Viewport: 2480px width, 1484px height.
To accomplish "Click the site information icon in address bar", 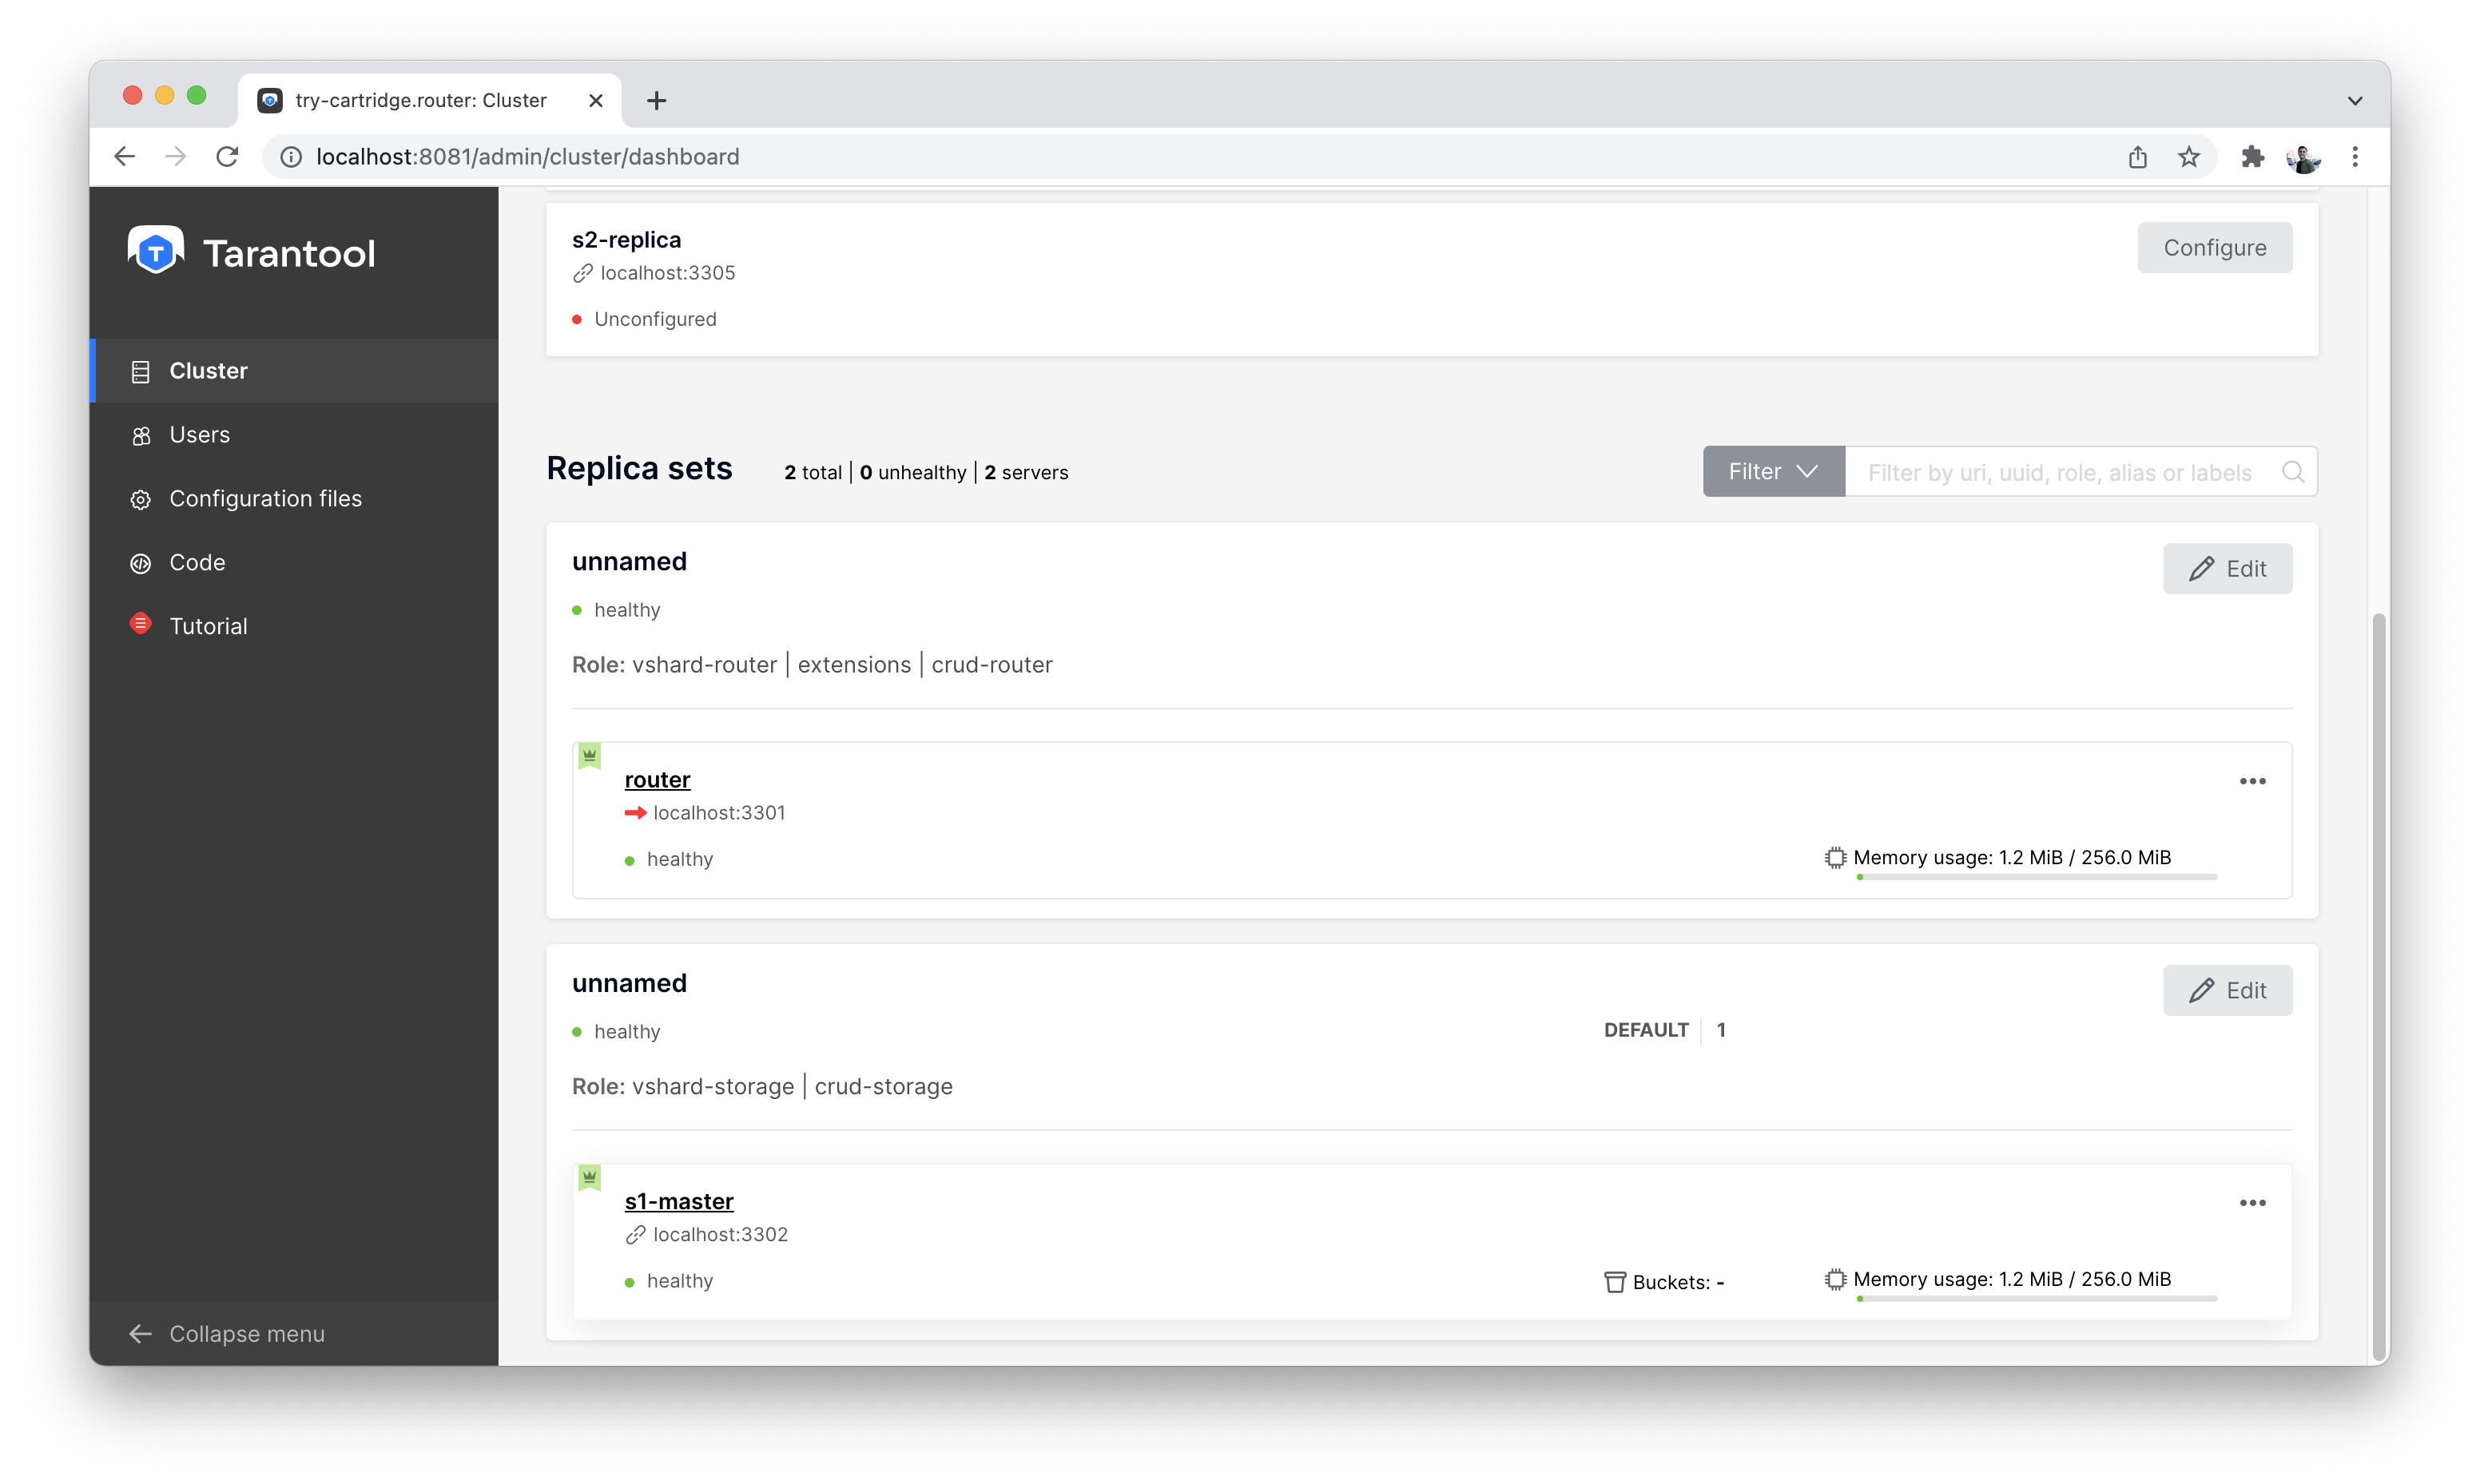I will click(291, 158).
